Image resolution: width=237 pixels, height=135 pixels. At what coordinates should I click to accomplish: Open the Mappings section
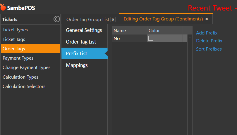pyautogui.click(x=77, y=65)
